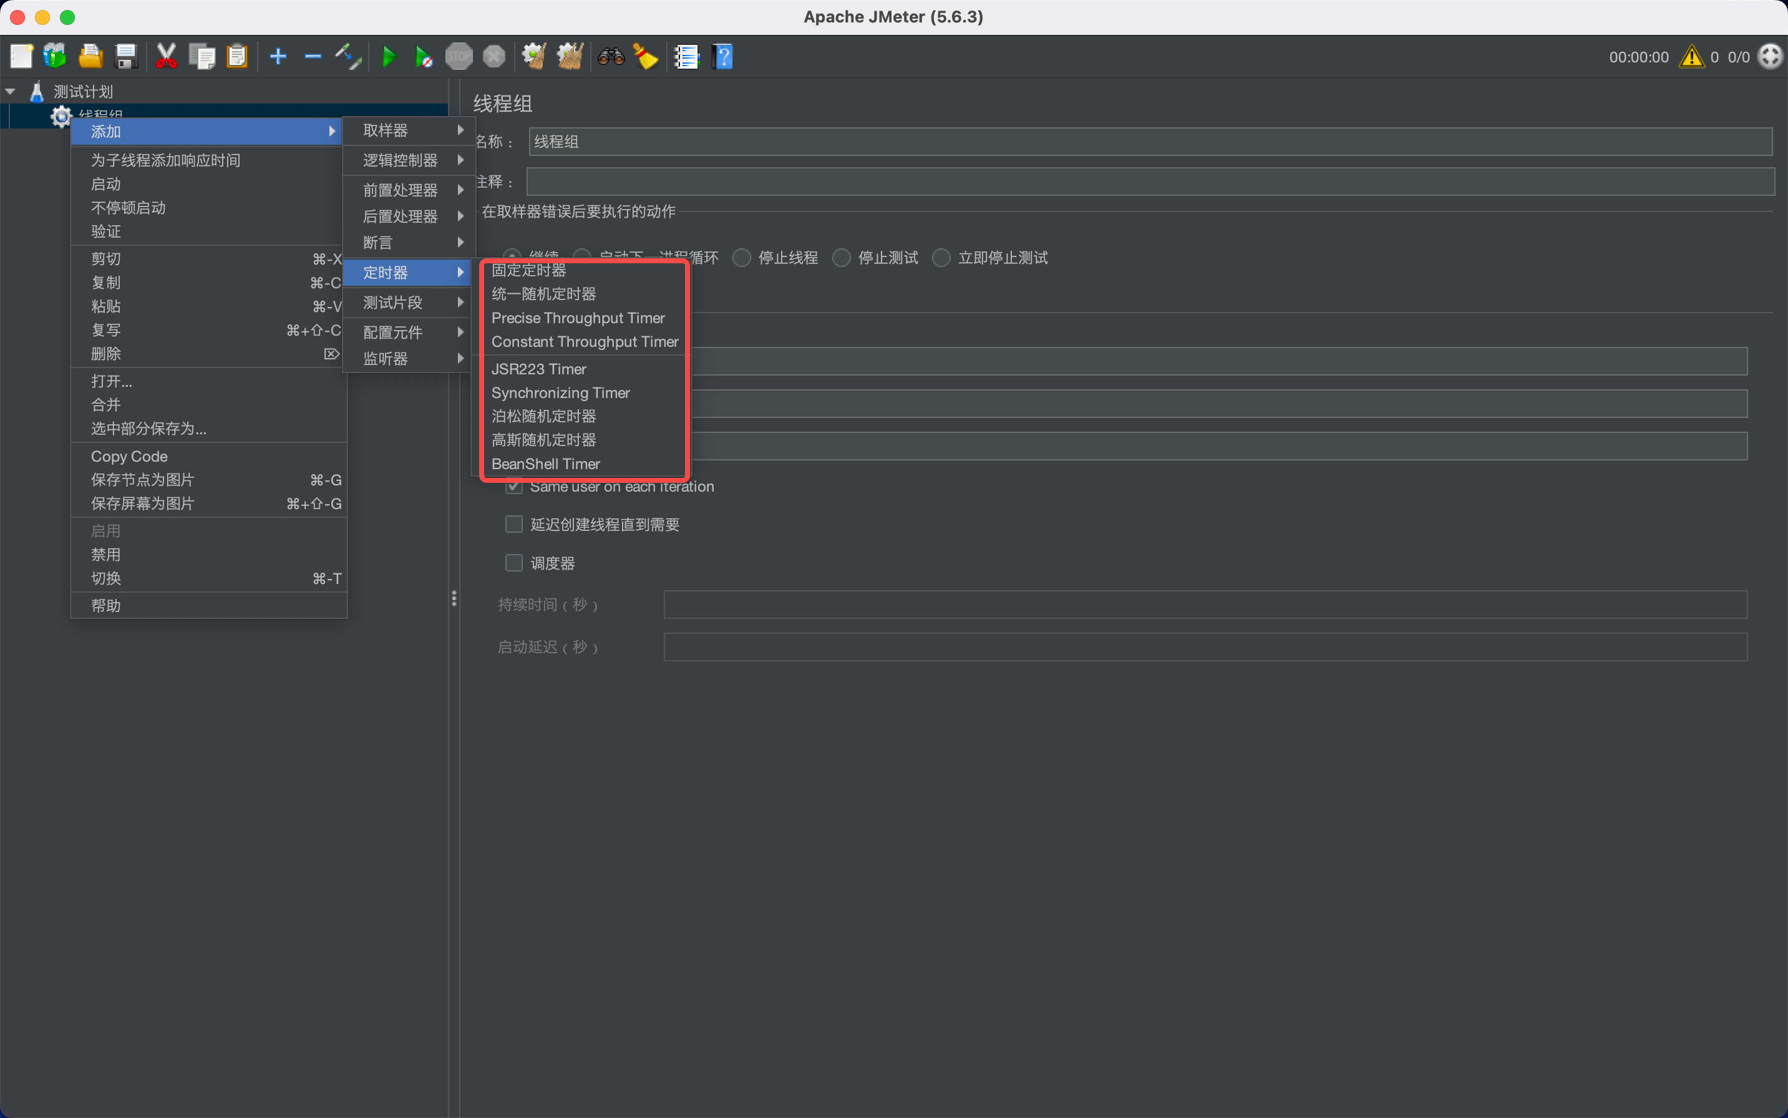Click the 持续时间（秒）input field
This screenshot has width=1788, height=1118.
click(1205, 604)
